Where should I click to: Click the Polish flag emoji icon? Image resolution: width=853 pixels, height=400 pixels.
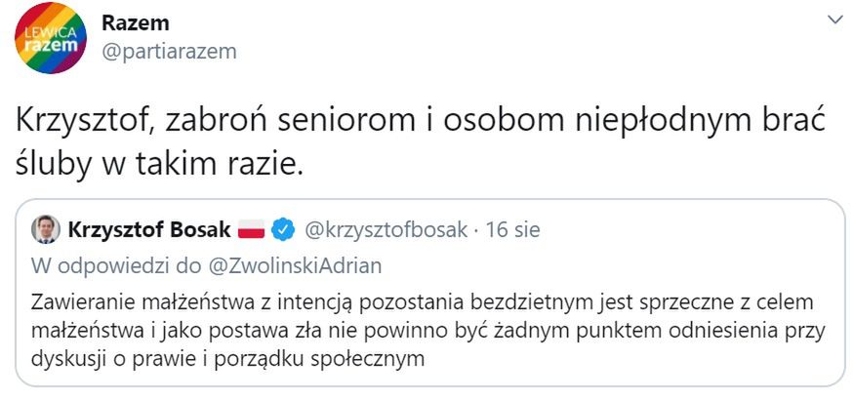tap(252, 231)
